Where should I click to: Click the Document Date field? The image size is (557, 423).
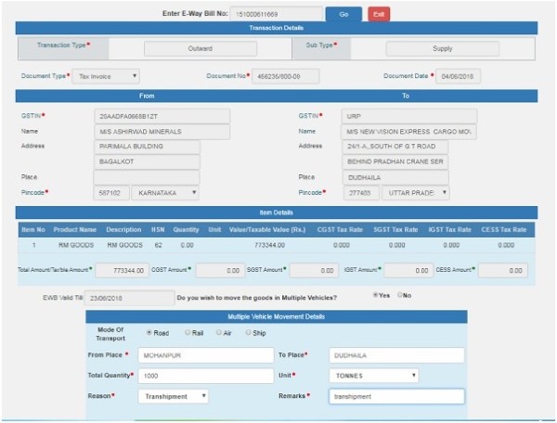click(x=460, y=76)
